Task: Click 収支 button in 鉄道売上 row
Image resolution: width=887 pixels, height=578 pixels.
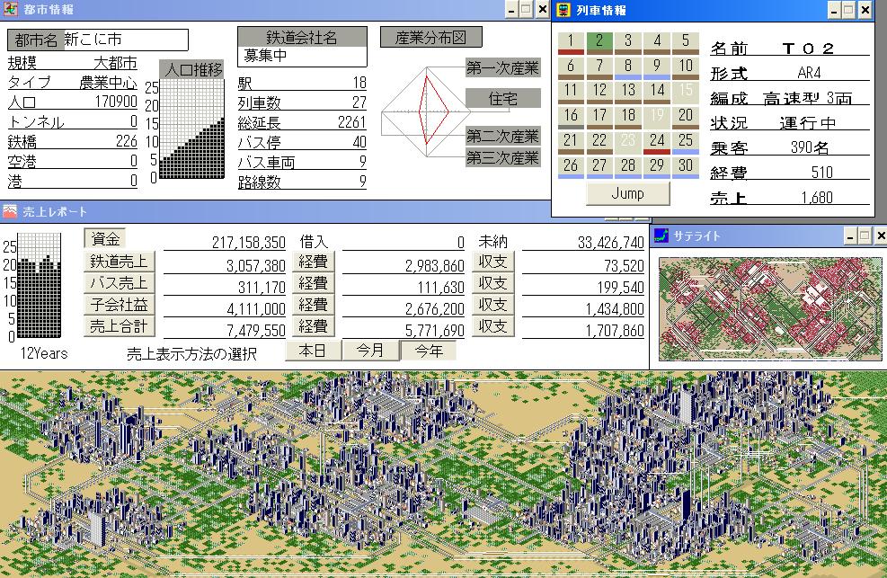Action: tap(492, 262)
